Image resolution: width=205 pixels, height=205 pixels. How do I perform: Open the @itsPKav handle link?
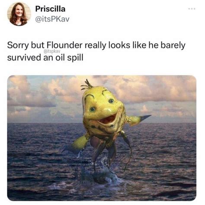coord(52,19)
